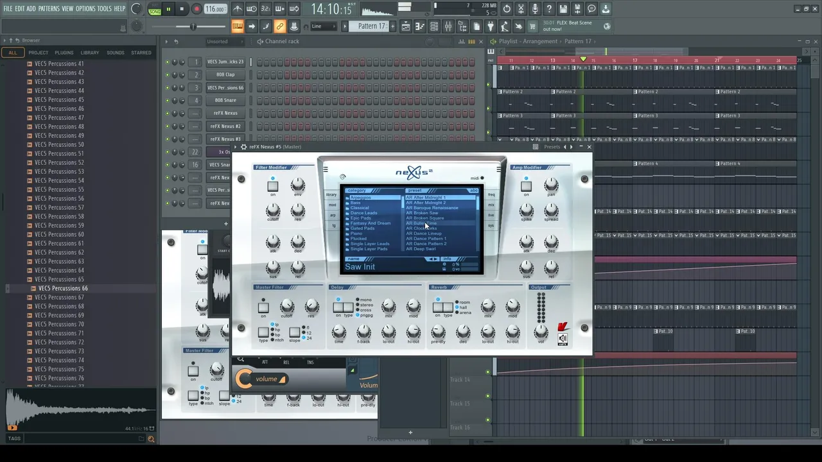Toggle SONG/PAT mode button
Screen dimensions: 822x462
155,10
